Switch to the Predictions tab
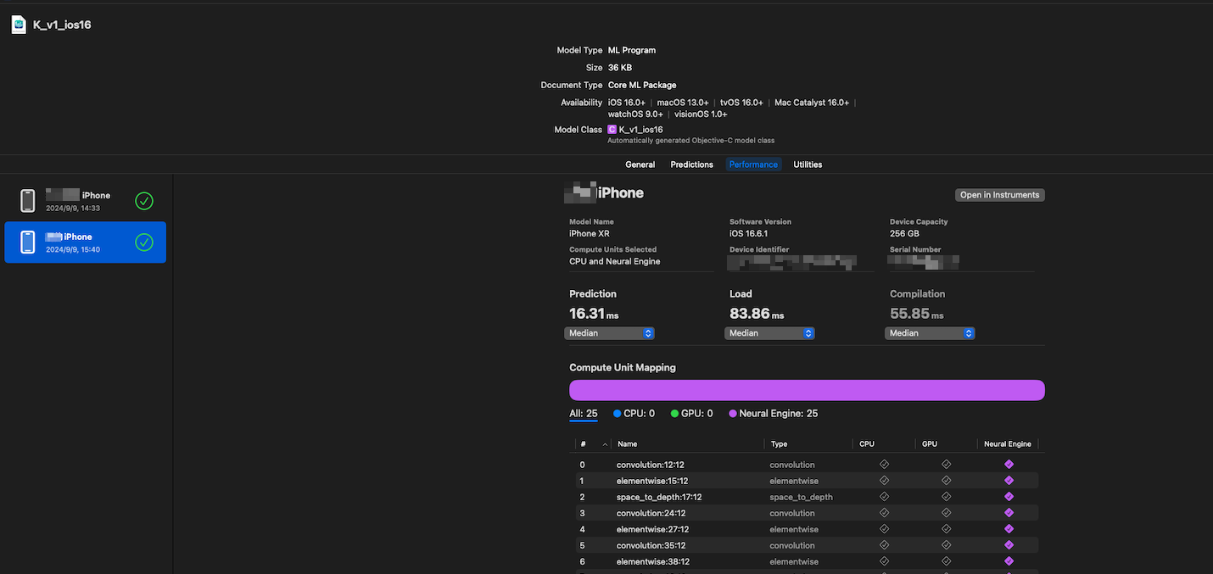1213x574 pixels. coord(692,164)
